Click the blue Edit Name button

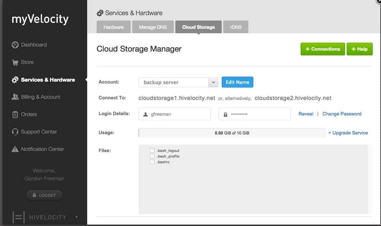238,82
